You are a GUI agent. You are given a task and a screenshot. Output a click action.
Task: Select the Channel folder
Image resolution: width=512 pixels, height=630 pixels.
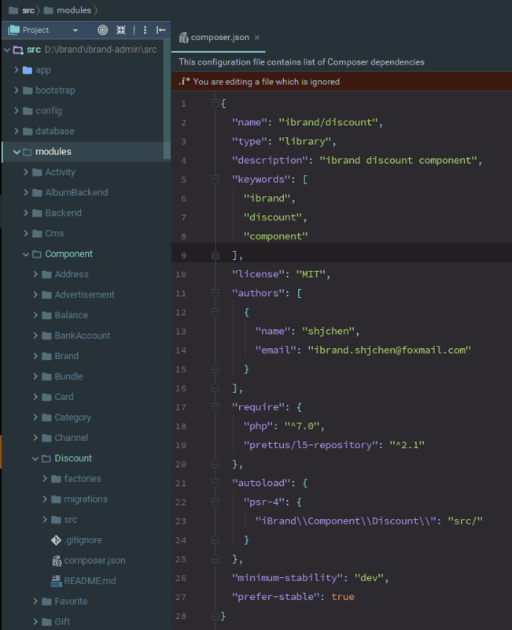click(72, 438)
